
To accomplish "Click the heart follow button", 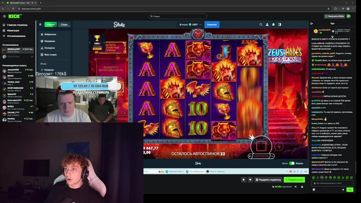I will pos(250,180).
